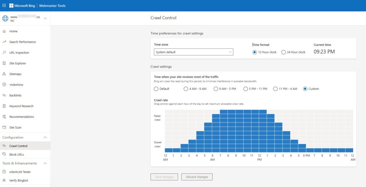This screenshot has width=366, height=187.
Task: Click the URL Inspection magnifier icon
Action: (4, 53)
